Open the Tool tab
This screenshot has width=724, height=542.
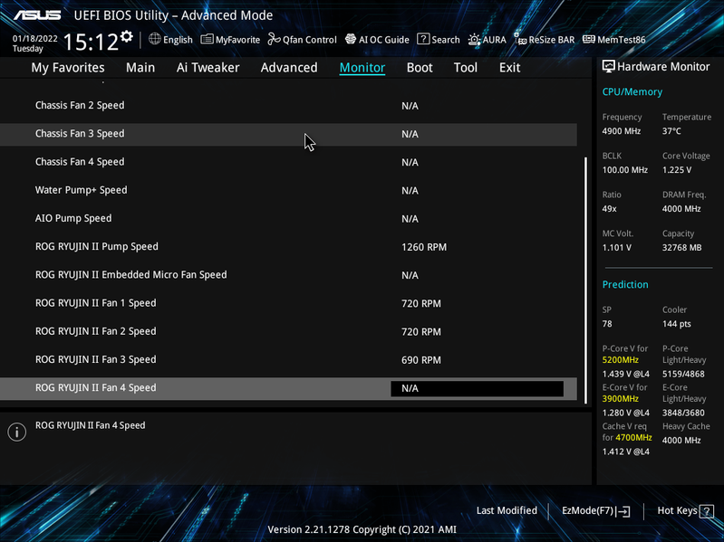tap(466, 68)
